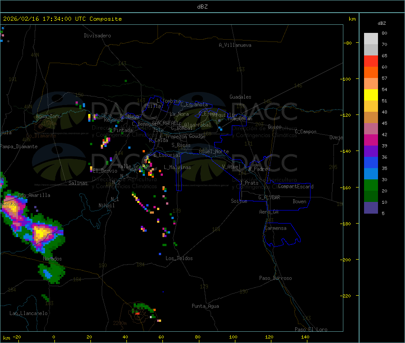Click the L_Malvinas label
The image size is (405, 343).
pos(177,167)
